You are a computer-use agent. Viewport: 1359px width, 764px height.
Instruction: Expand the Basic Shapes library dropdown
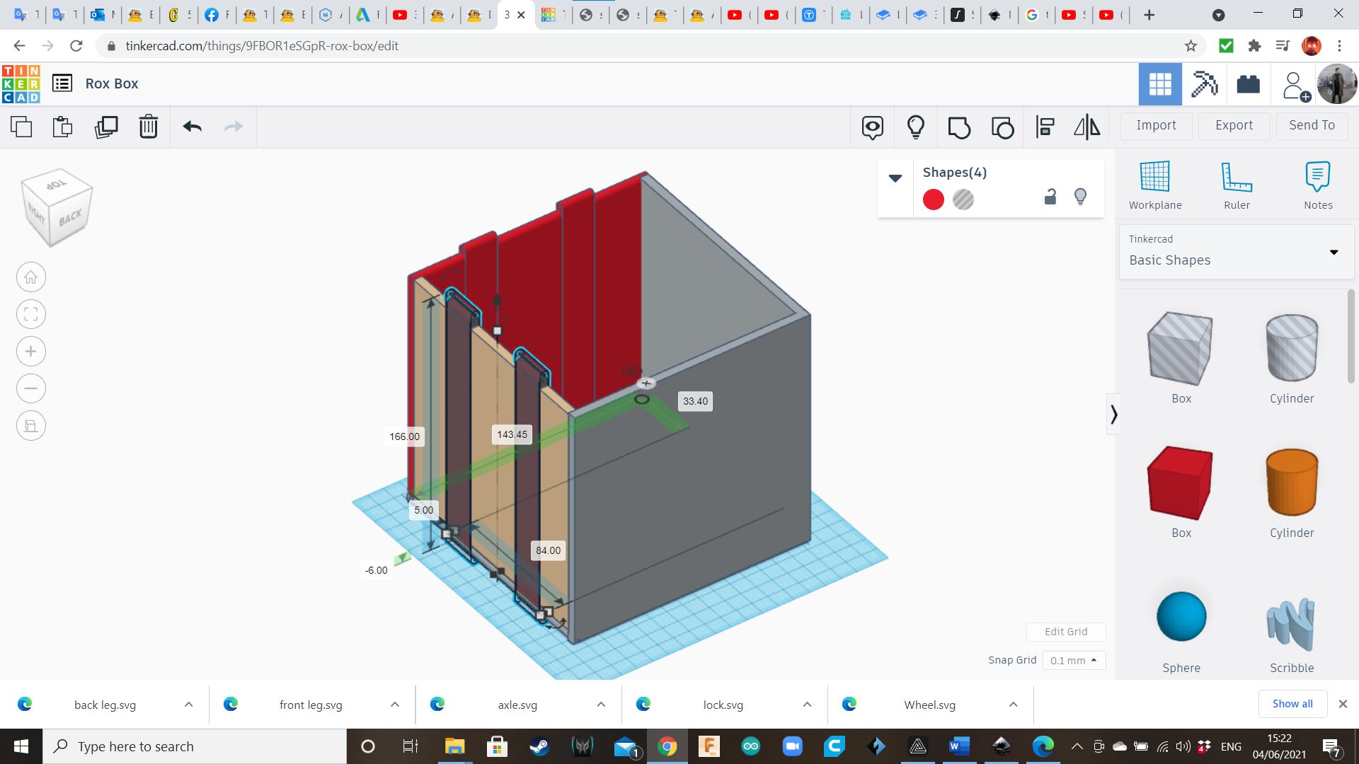pyautogui.click(x=1334, y=253)
